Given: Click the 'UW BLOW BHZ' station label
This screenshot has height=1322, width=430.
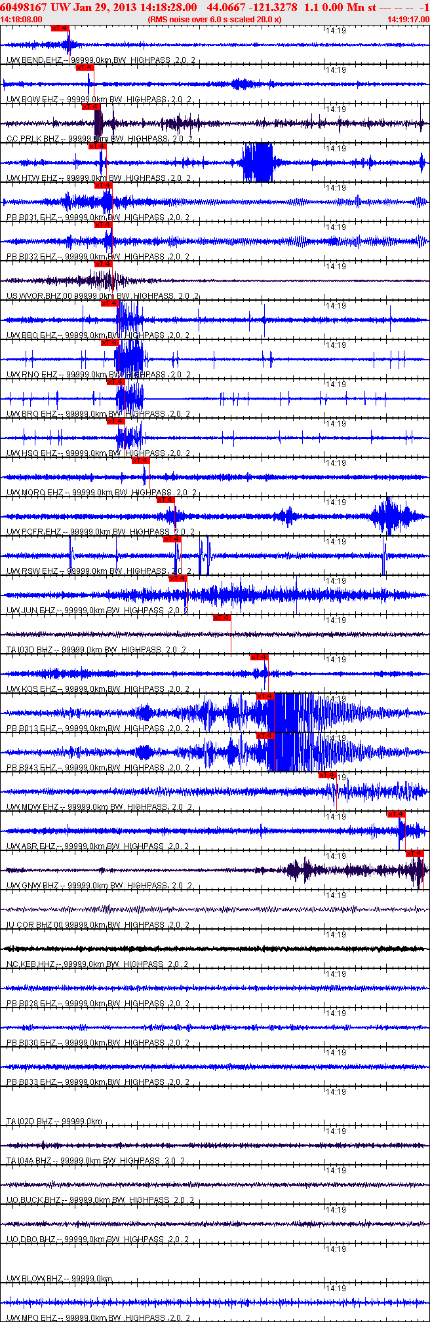Looking at the screenshot, I should [x=35, y=1279].
